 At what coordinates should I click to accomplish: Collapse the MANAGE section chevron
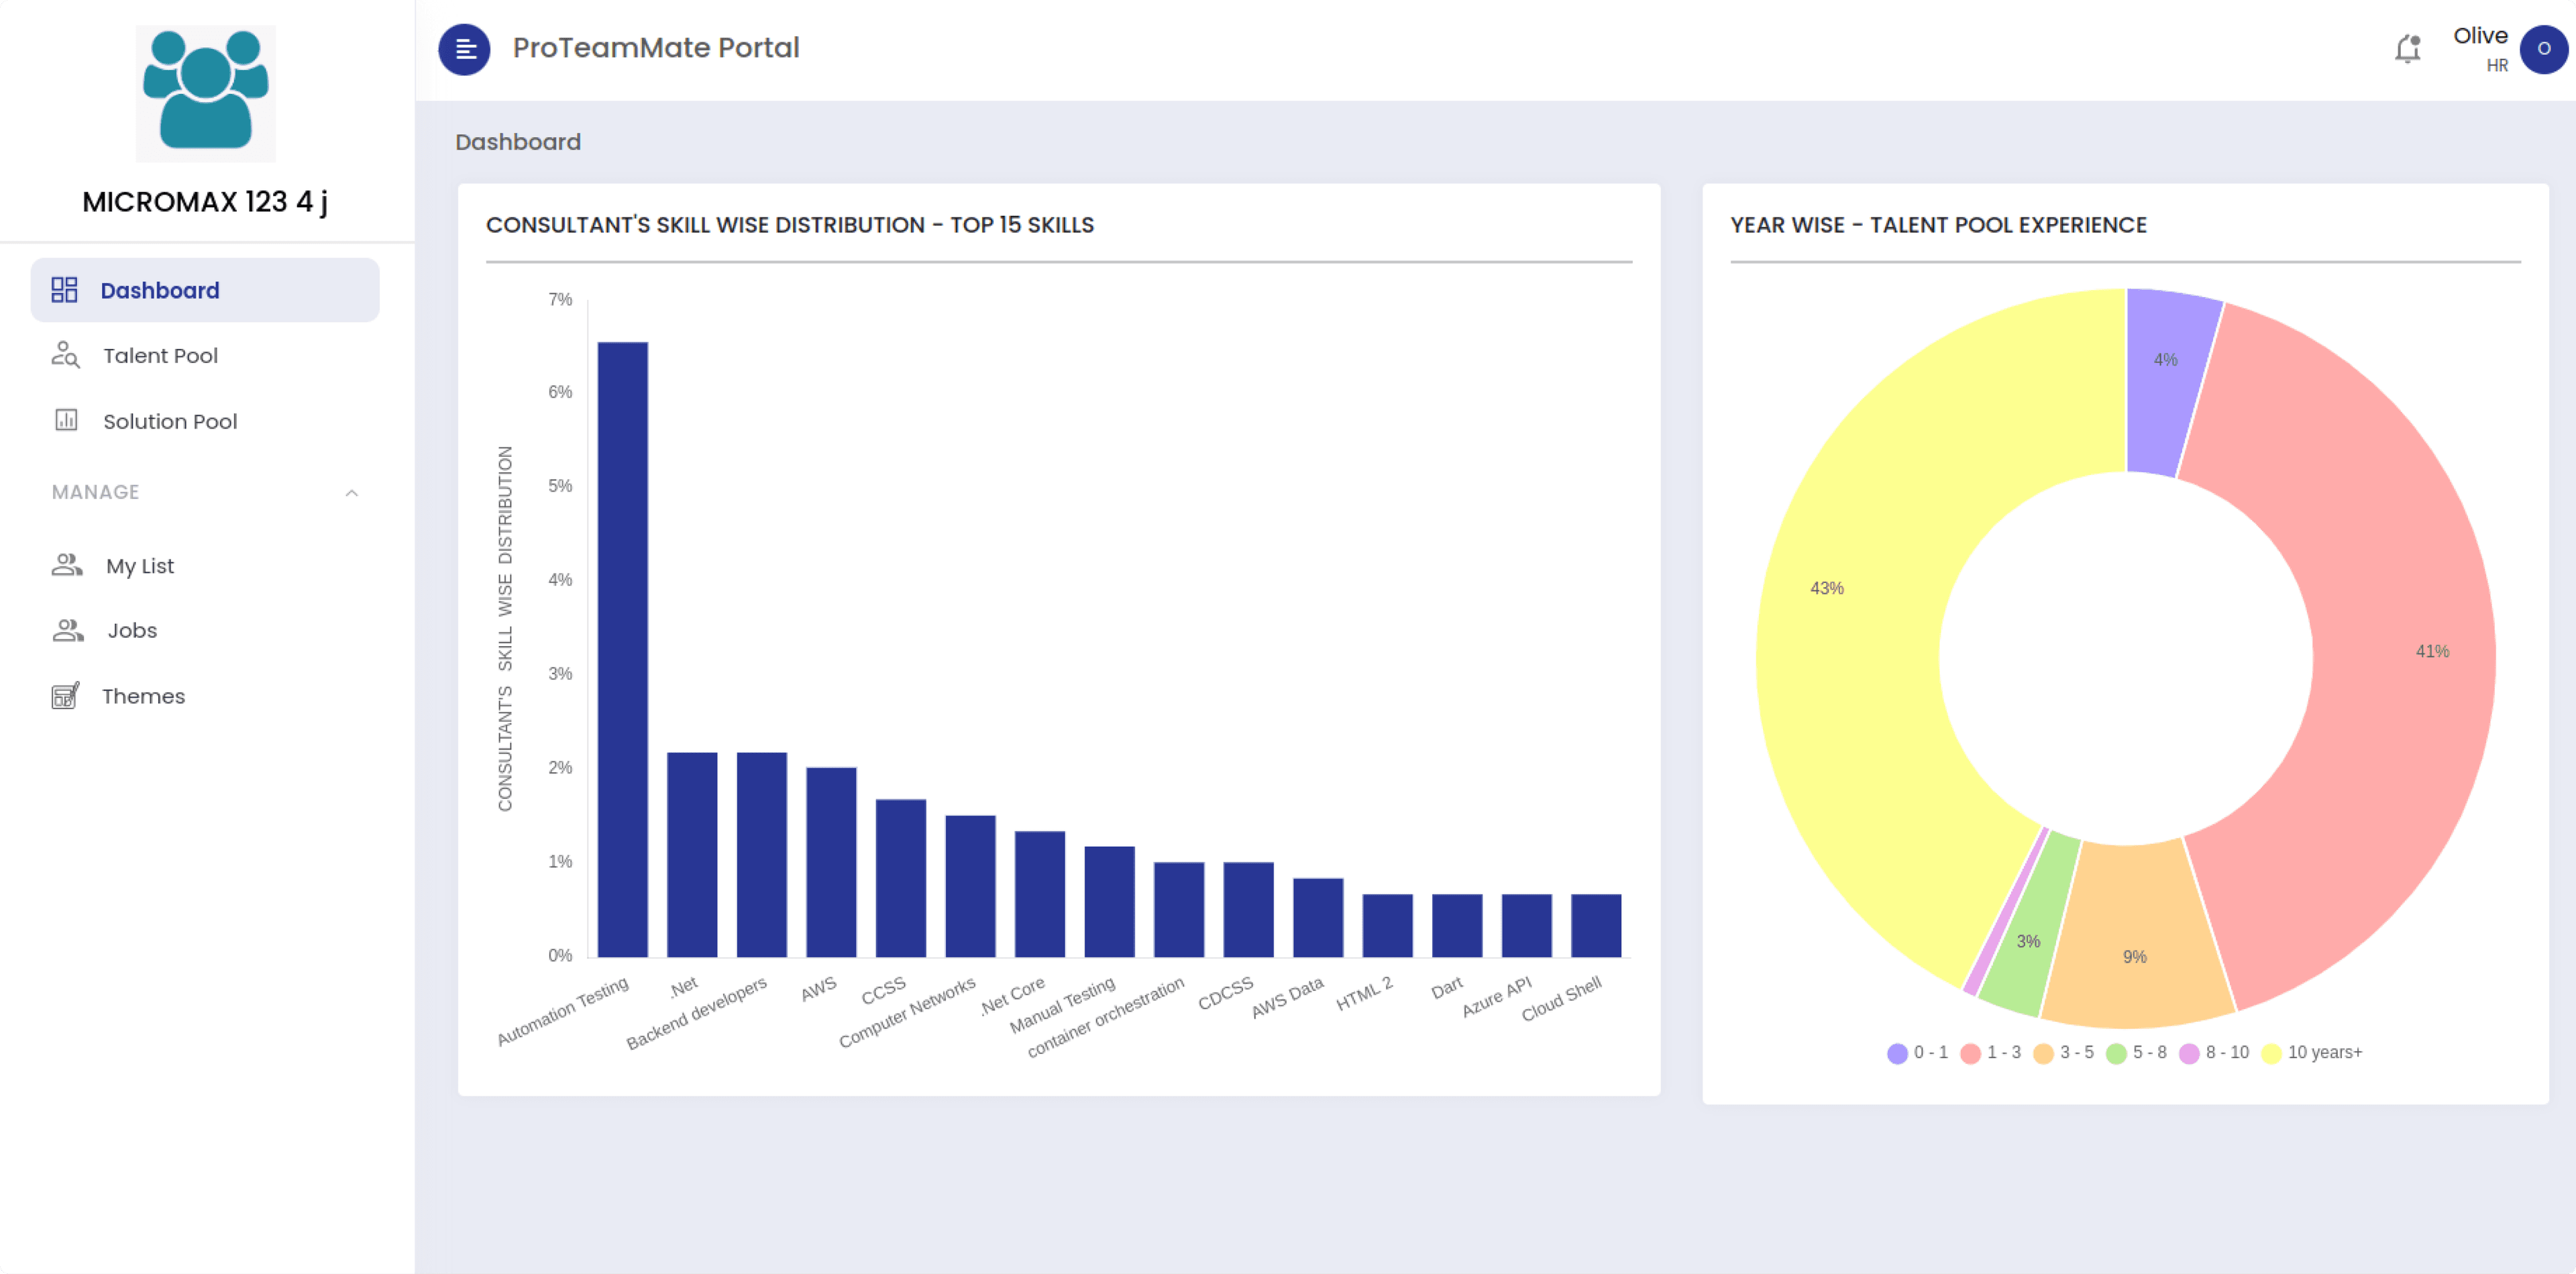point(351,492)
